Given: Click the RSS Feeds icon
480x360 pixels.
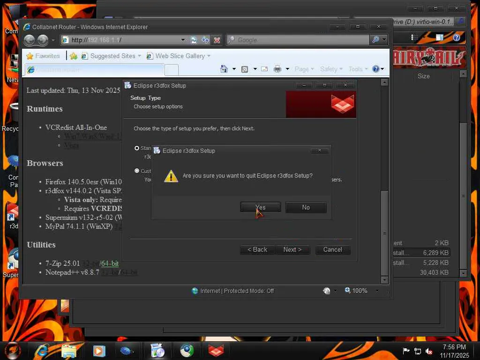Looking at the screenshot, I should [245, 69].
